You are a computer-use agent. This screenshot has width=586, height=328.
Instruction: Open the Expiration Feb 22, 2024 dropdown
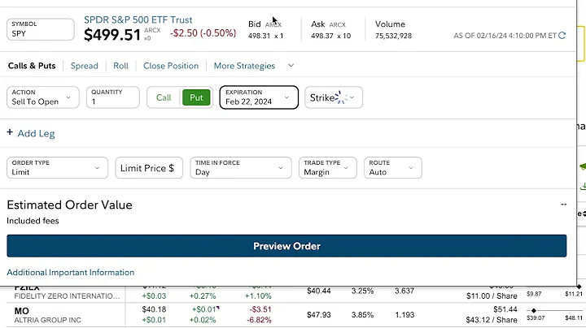click(x=259, y=97)
